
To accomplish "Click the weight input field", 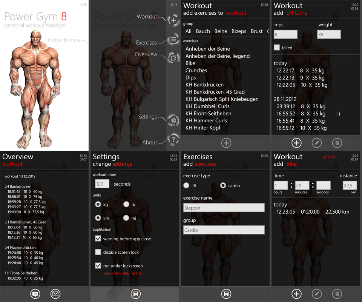I will (329, 34).
